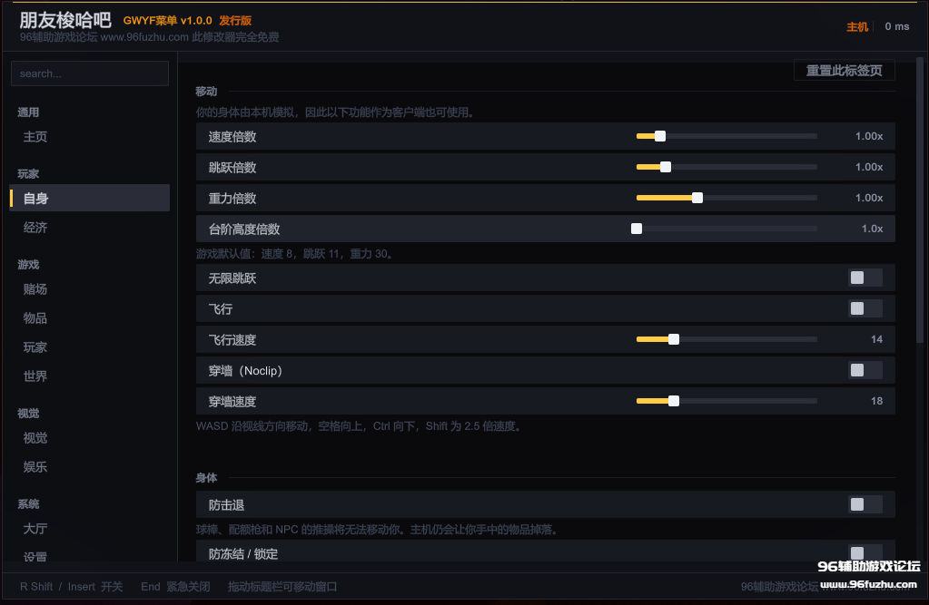Toggle 防冻结 / 锁定 switch
Screen dimensions: 929x605
[x=865, y=552]
